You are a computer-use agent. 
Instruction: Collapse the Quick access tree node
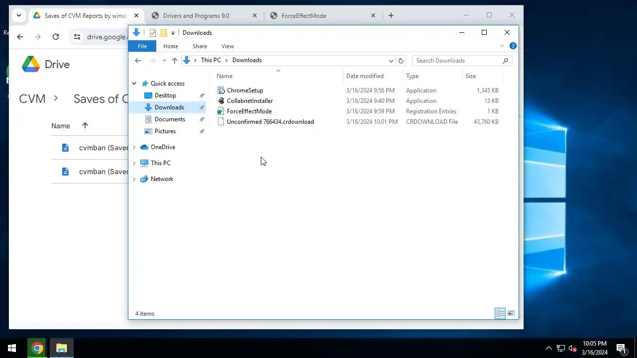(134, 84)
